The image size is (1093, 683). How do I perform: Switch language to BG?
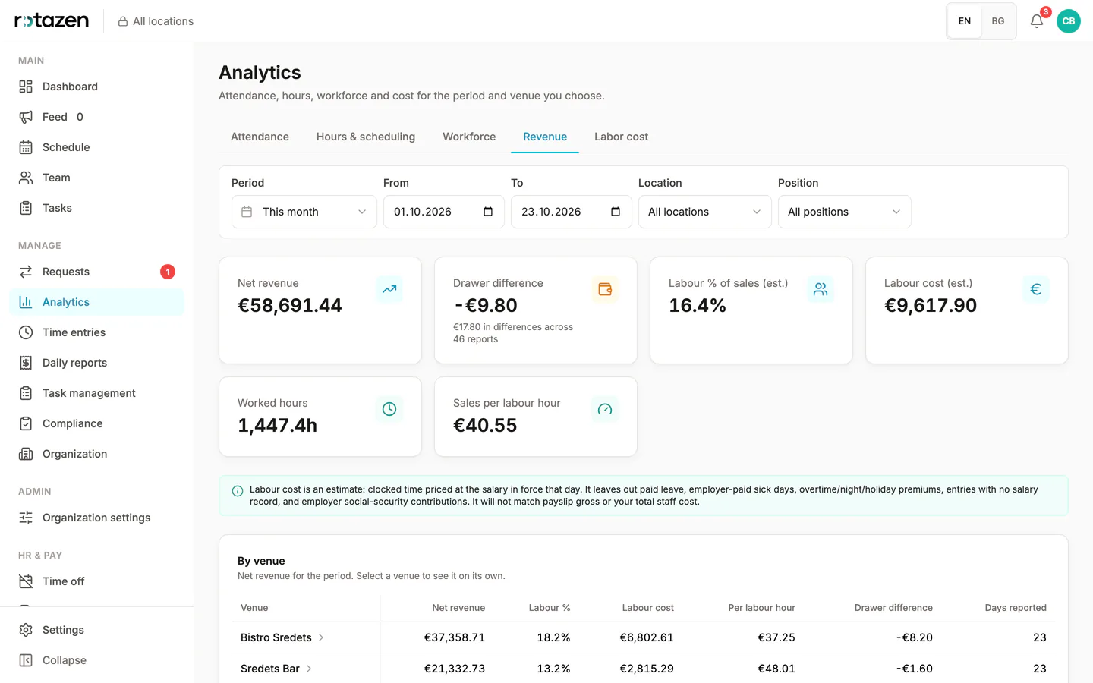(x=998, y=21)
